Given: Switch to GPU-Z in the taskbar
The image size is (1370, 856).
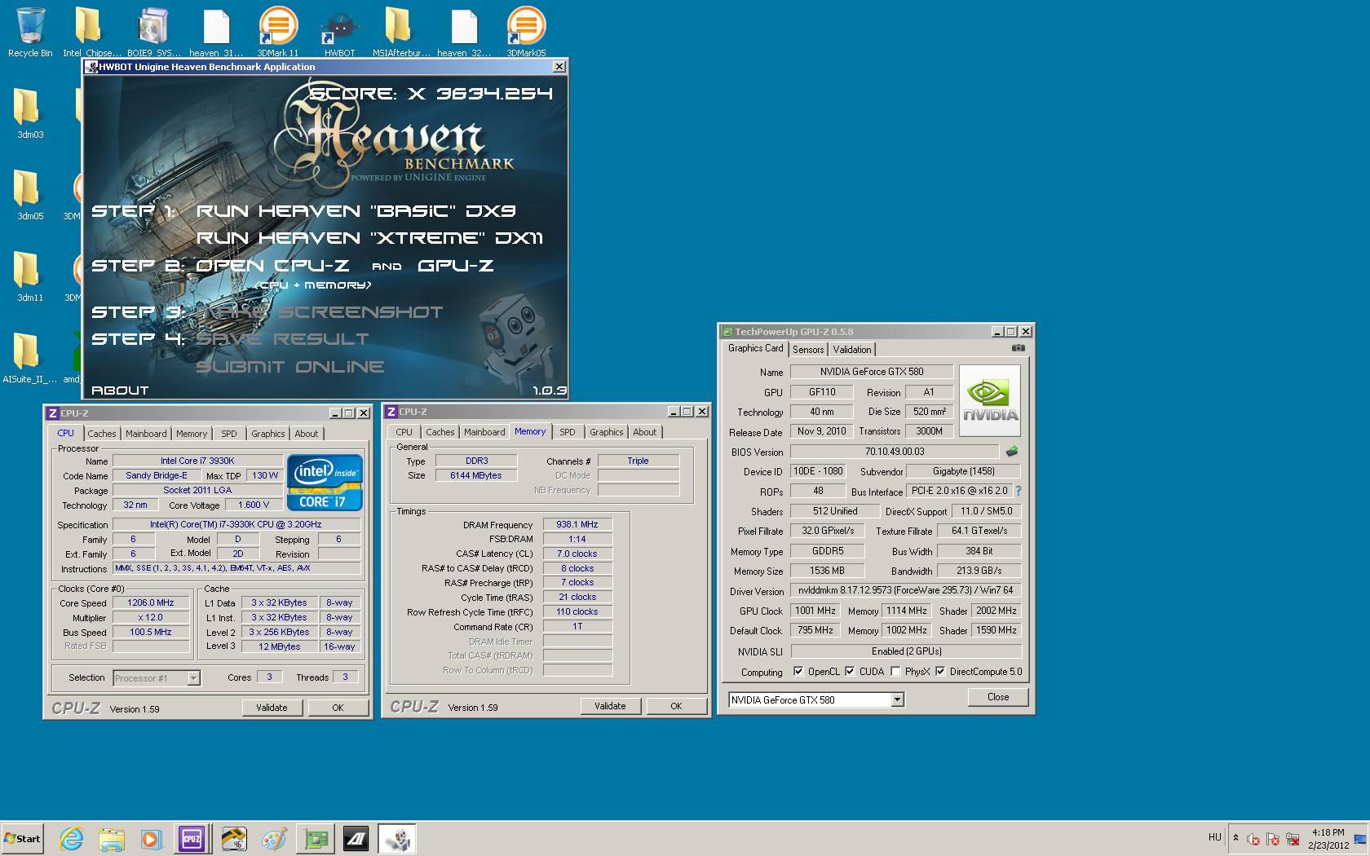Looking at the screenshot, I should [x=315, y=838].
